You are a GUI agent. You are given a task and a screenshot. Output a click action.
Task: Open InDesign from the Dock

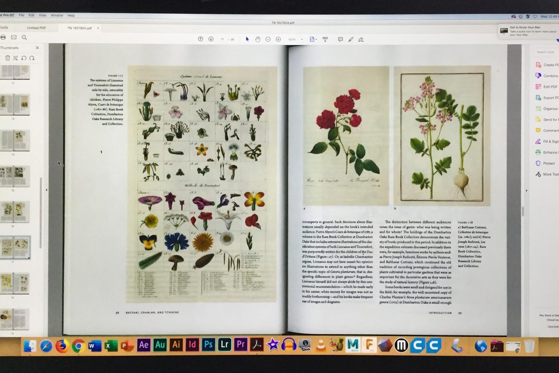192,345
